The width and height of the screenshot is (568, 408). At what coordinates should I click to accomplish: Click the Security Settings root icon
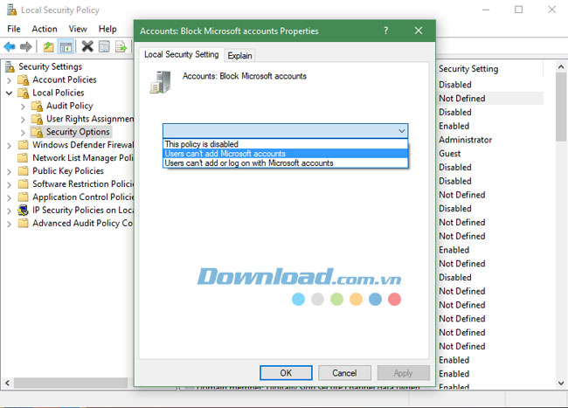click(10, 66)
